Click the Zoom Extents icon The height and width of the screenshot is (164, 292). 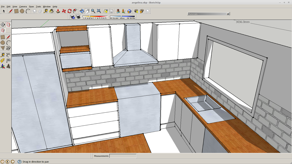pyautogui.click(x=99, y=11)
